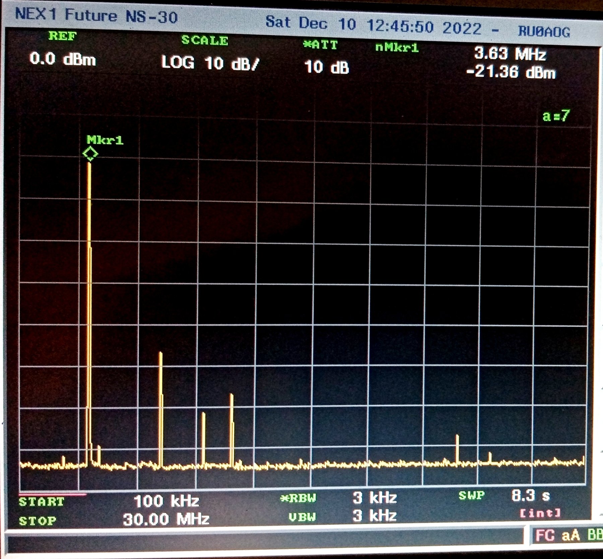603x559 pixels.
Task: Click the a=7 averaging indicator
Action: (x=556, y=116)
